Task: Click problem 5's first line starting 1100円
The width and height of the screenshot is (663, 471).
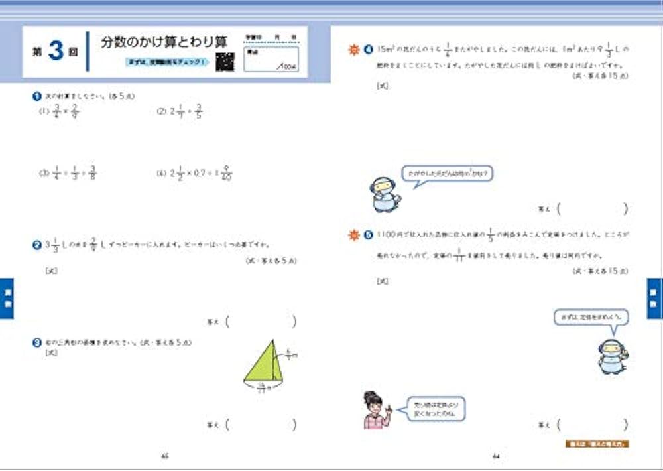Action: [x=503, y=234]
